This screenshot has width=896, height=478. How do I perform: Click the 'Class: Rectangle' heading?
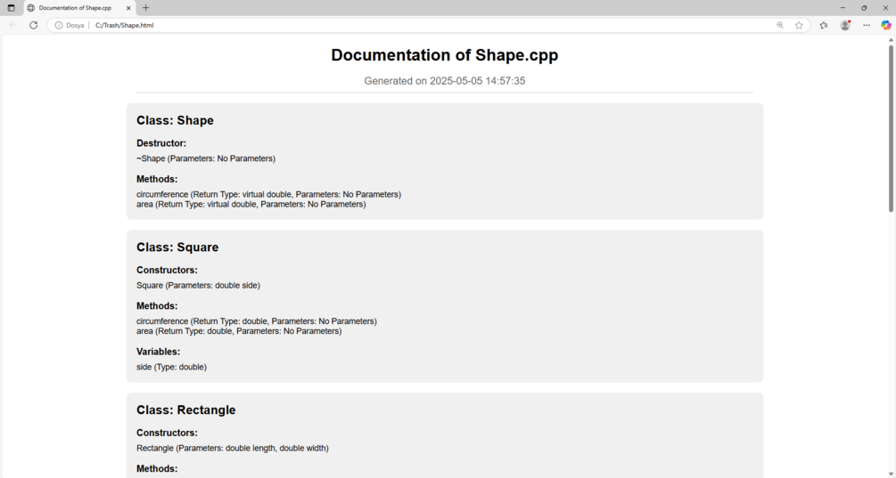point(185,410)
